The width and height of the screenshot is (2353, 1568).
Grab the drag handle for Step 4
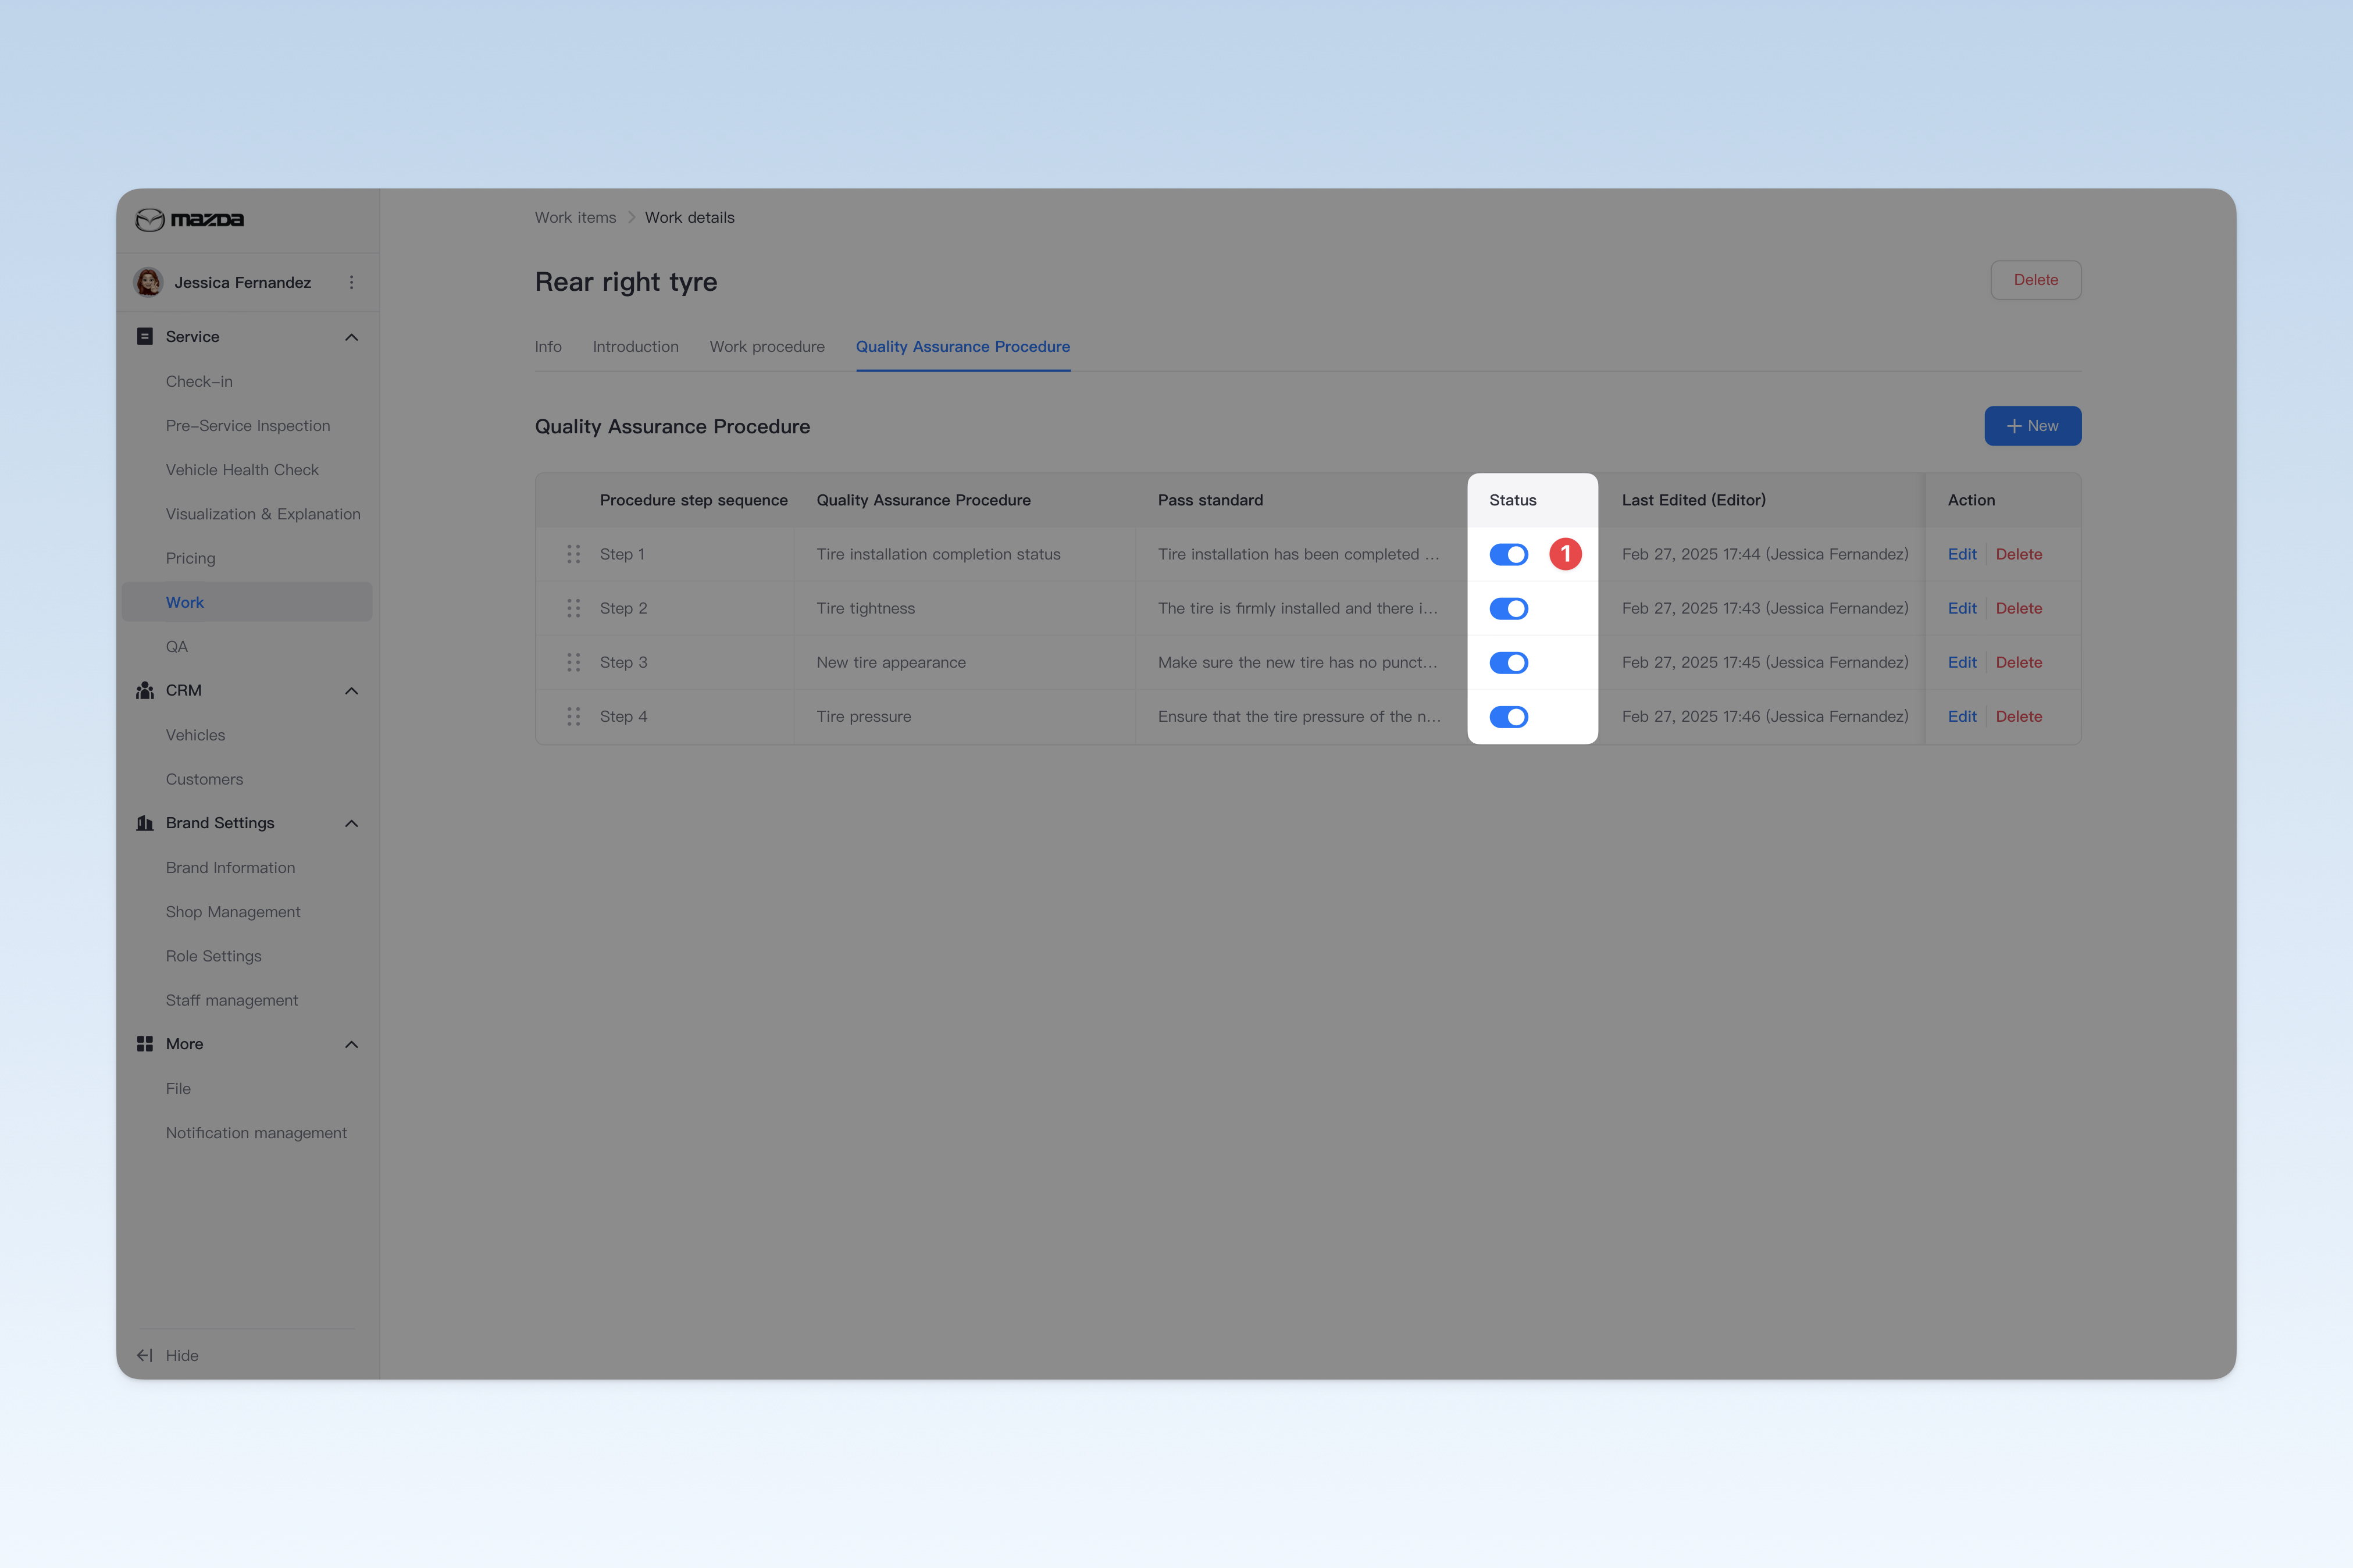[x=574, y=716]
